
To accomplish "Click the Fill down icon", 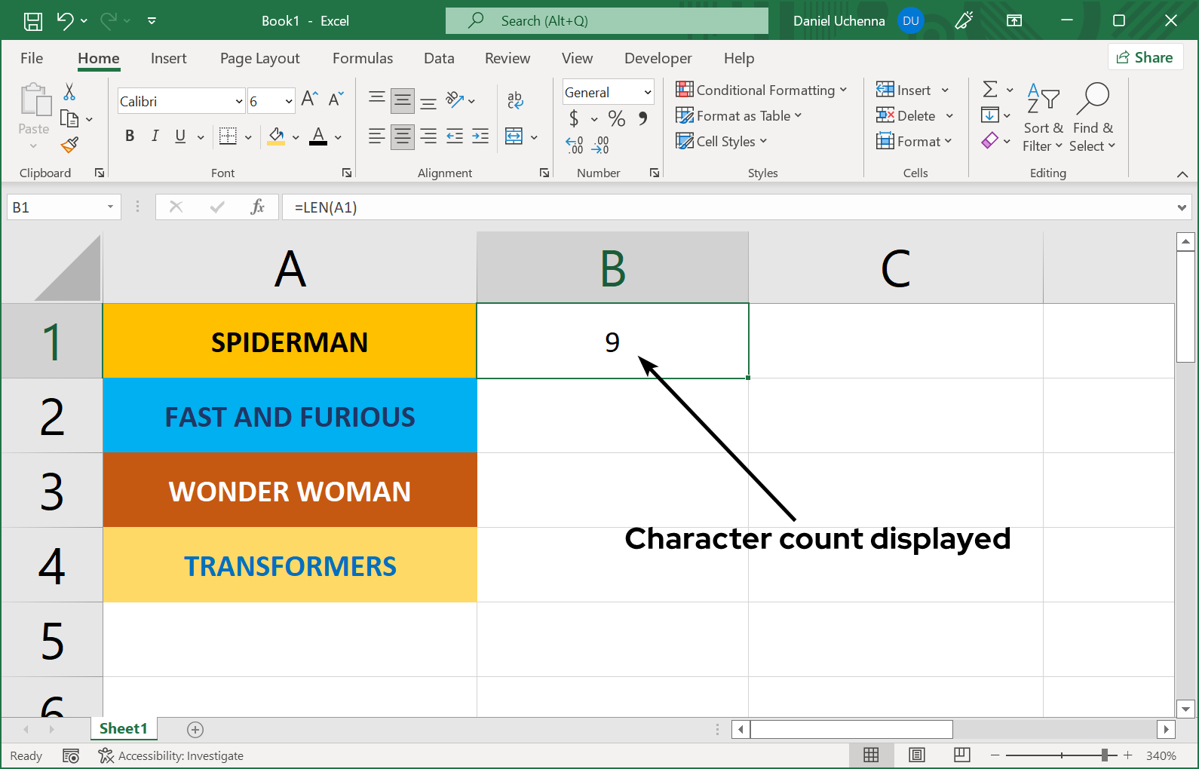I will pos(990,115).
